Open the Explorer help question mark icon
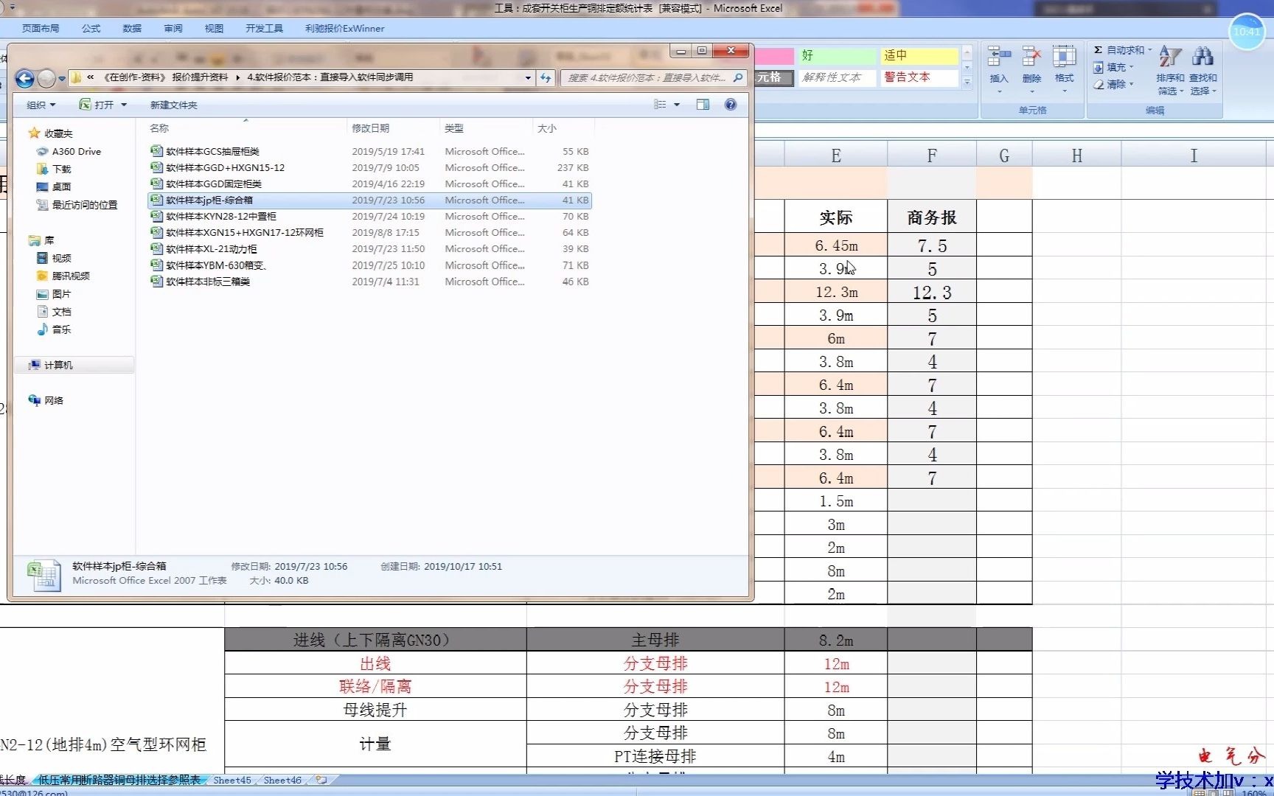Viewport: 1274px width, 796px height. point(730,105)
